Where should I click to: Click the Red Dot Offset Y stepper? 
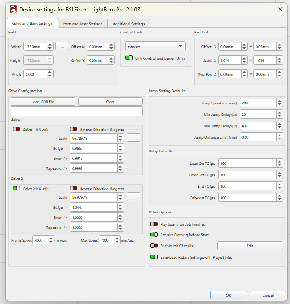click(x=279, y=47)
